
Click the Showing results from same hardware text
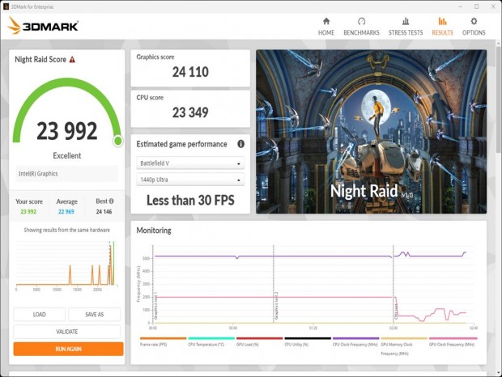(67, 230)
